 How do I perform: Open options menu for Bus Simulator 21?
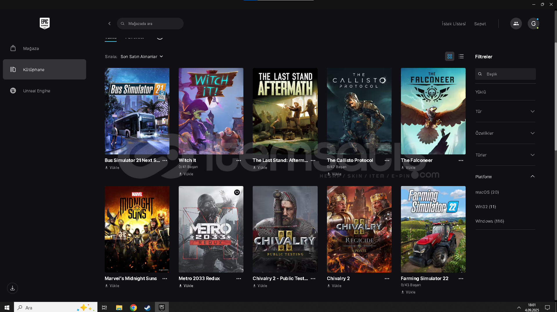(165, 160)
